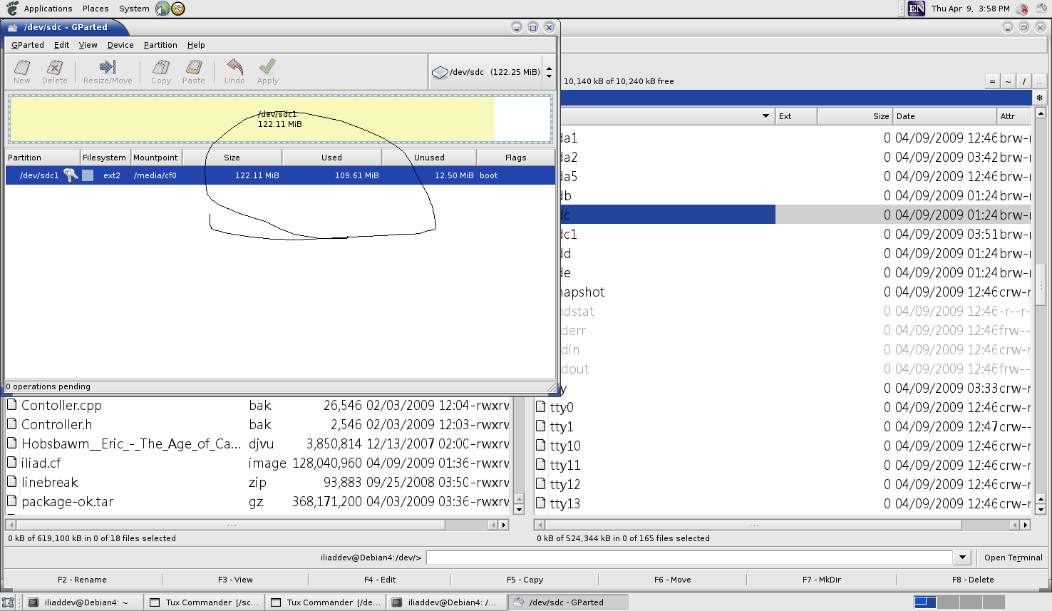
Task: Open the GParted menu
Action: 28,45
